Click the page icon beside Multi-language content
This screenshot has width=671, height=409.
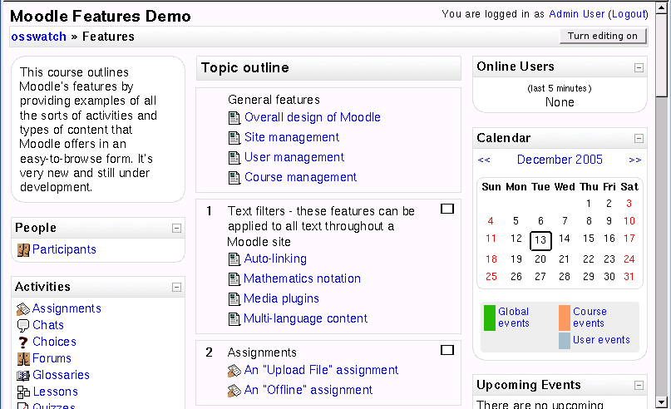(234, 319)
